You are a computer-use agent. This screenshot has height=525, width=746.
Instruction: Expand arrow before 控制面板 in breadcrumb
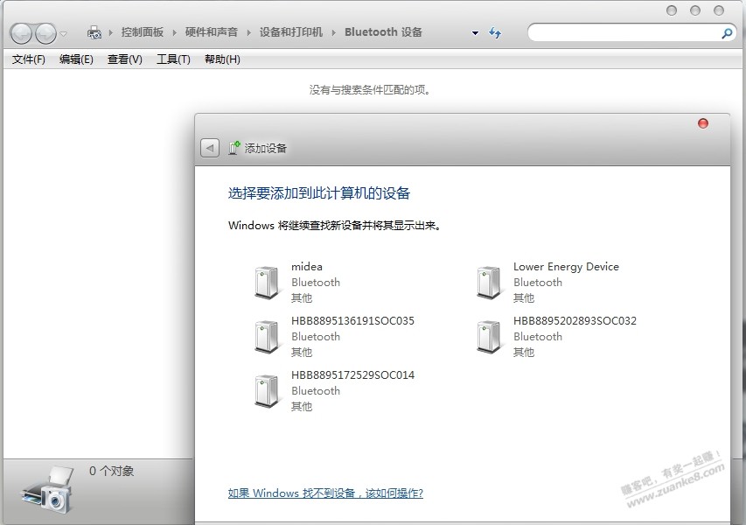(x=111, y=32)
